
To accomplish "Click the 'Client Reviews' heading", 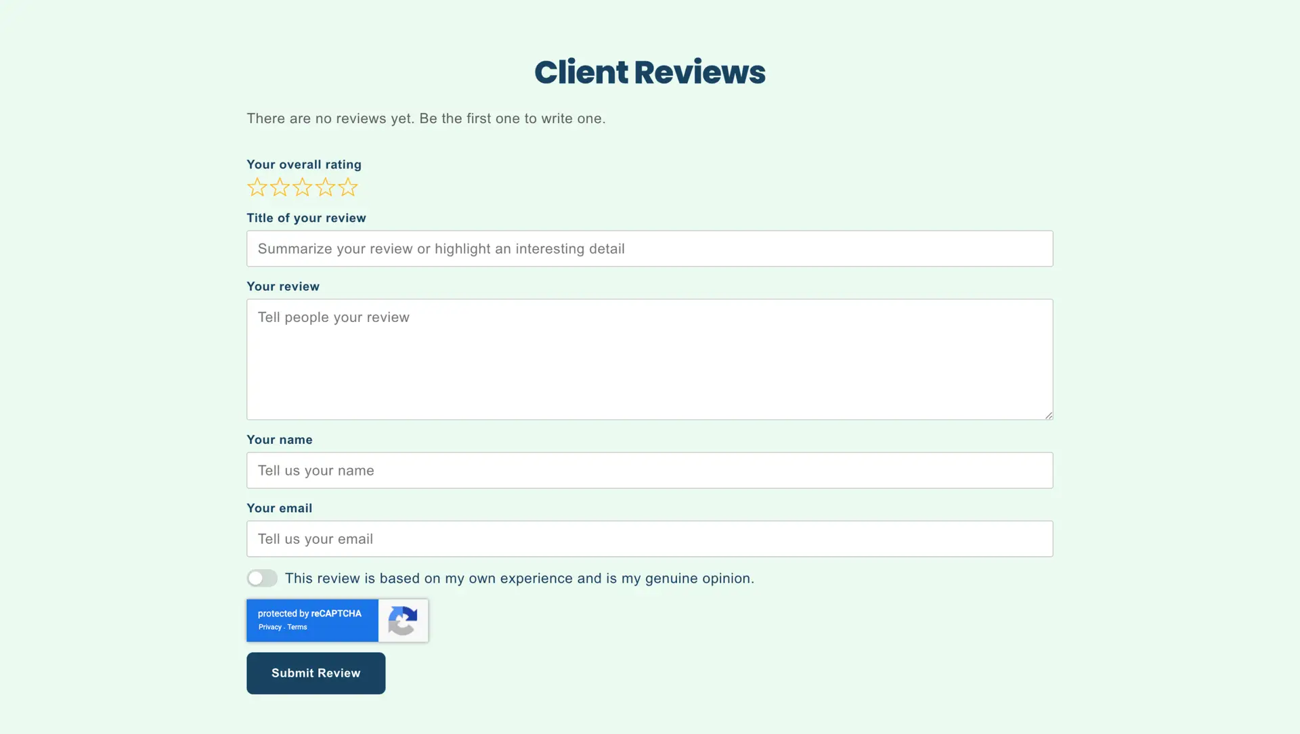I will (649, 72).
